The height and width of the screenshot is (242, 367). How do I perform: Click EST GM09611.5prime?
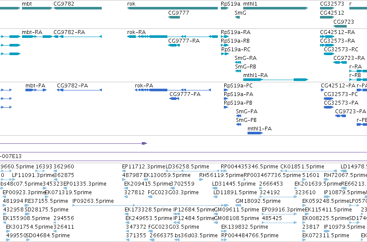pos(236,210)
